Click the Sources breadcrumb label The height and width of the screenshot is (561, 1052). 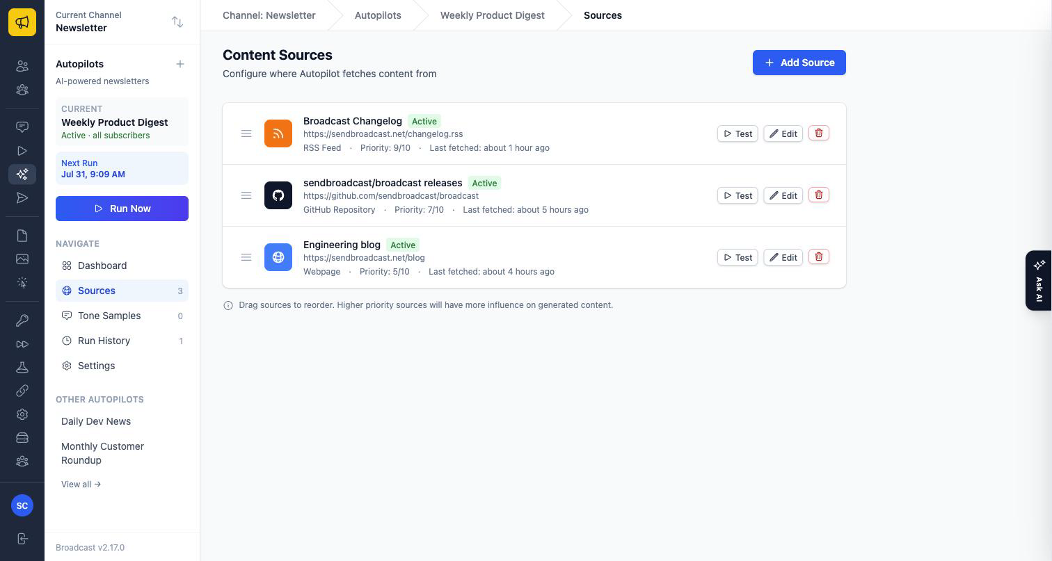[x=603, y=15]
